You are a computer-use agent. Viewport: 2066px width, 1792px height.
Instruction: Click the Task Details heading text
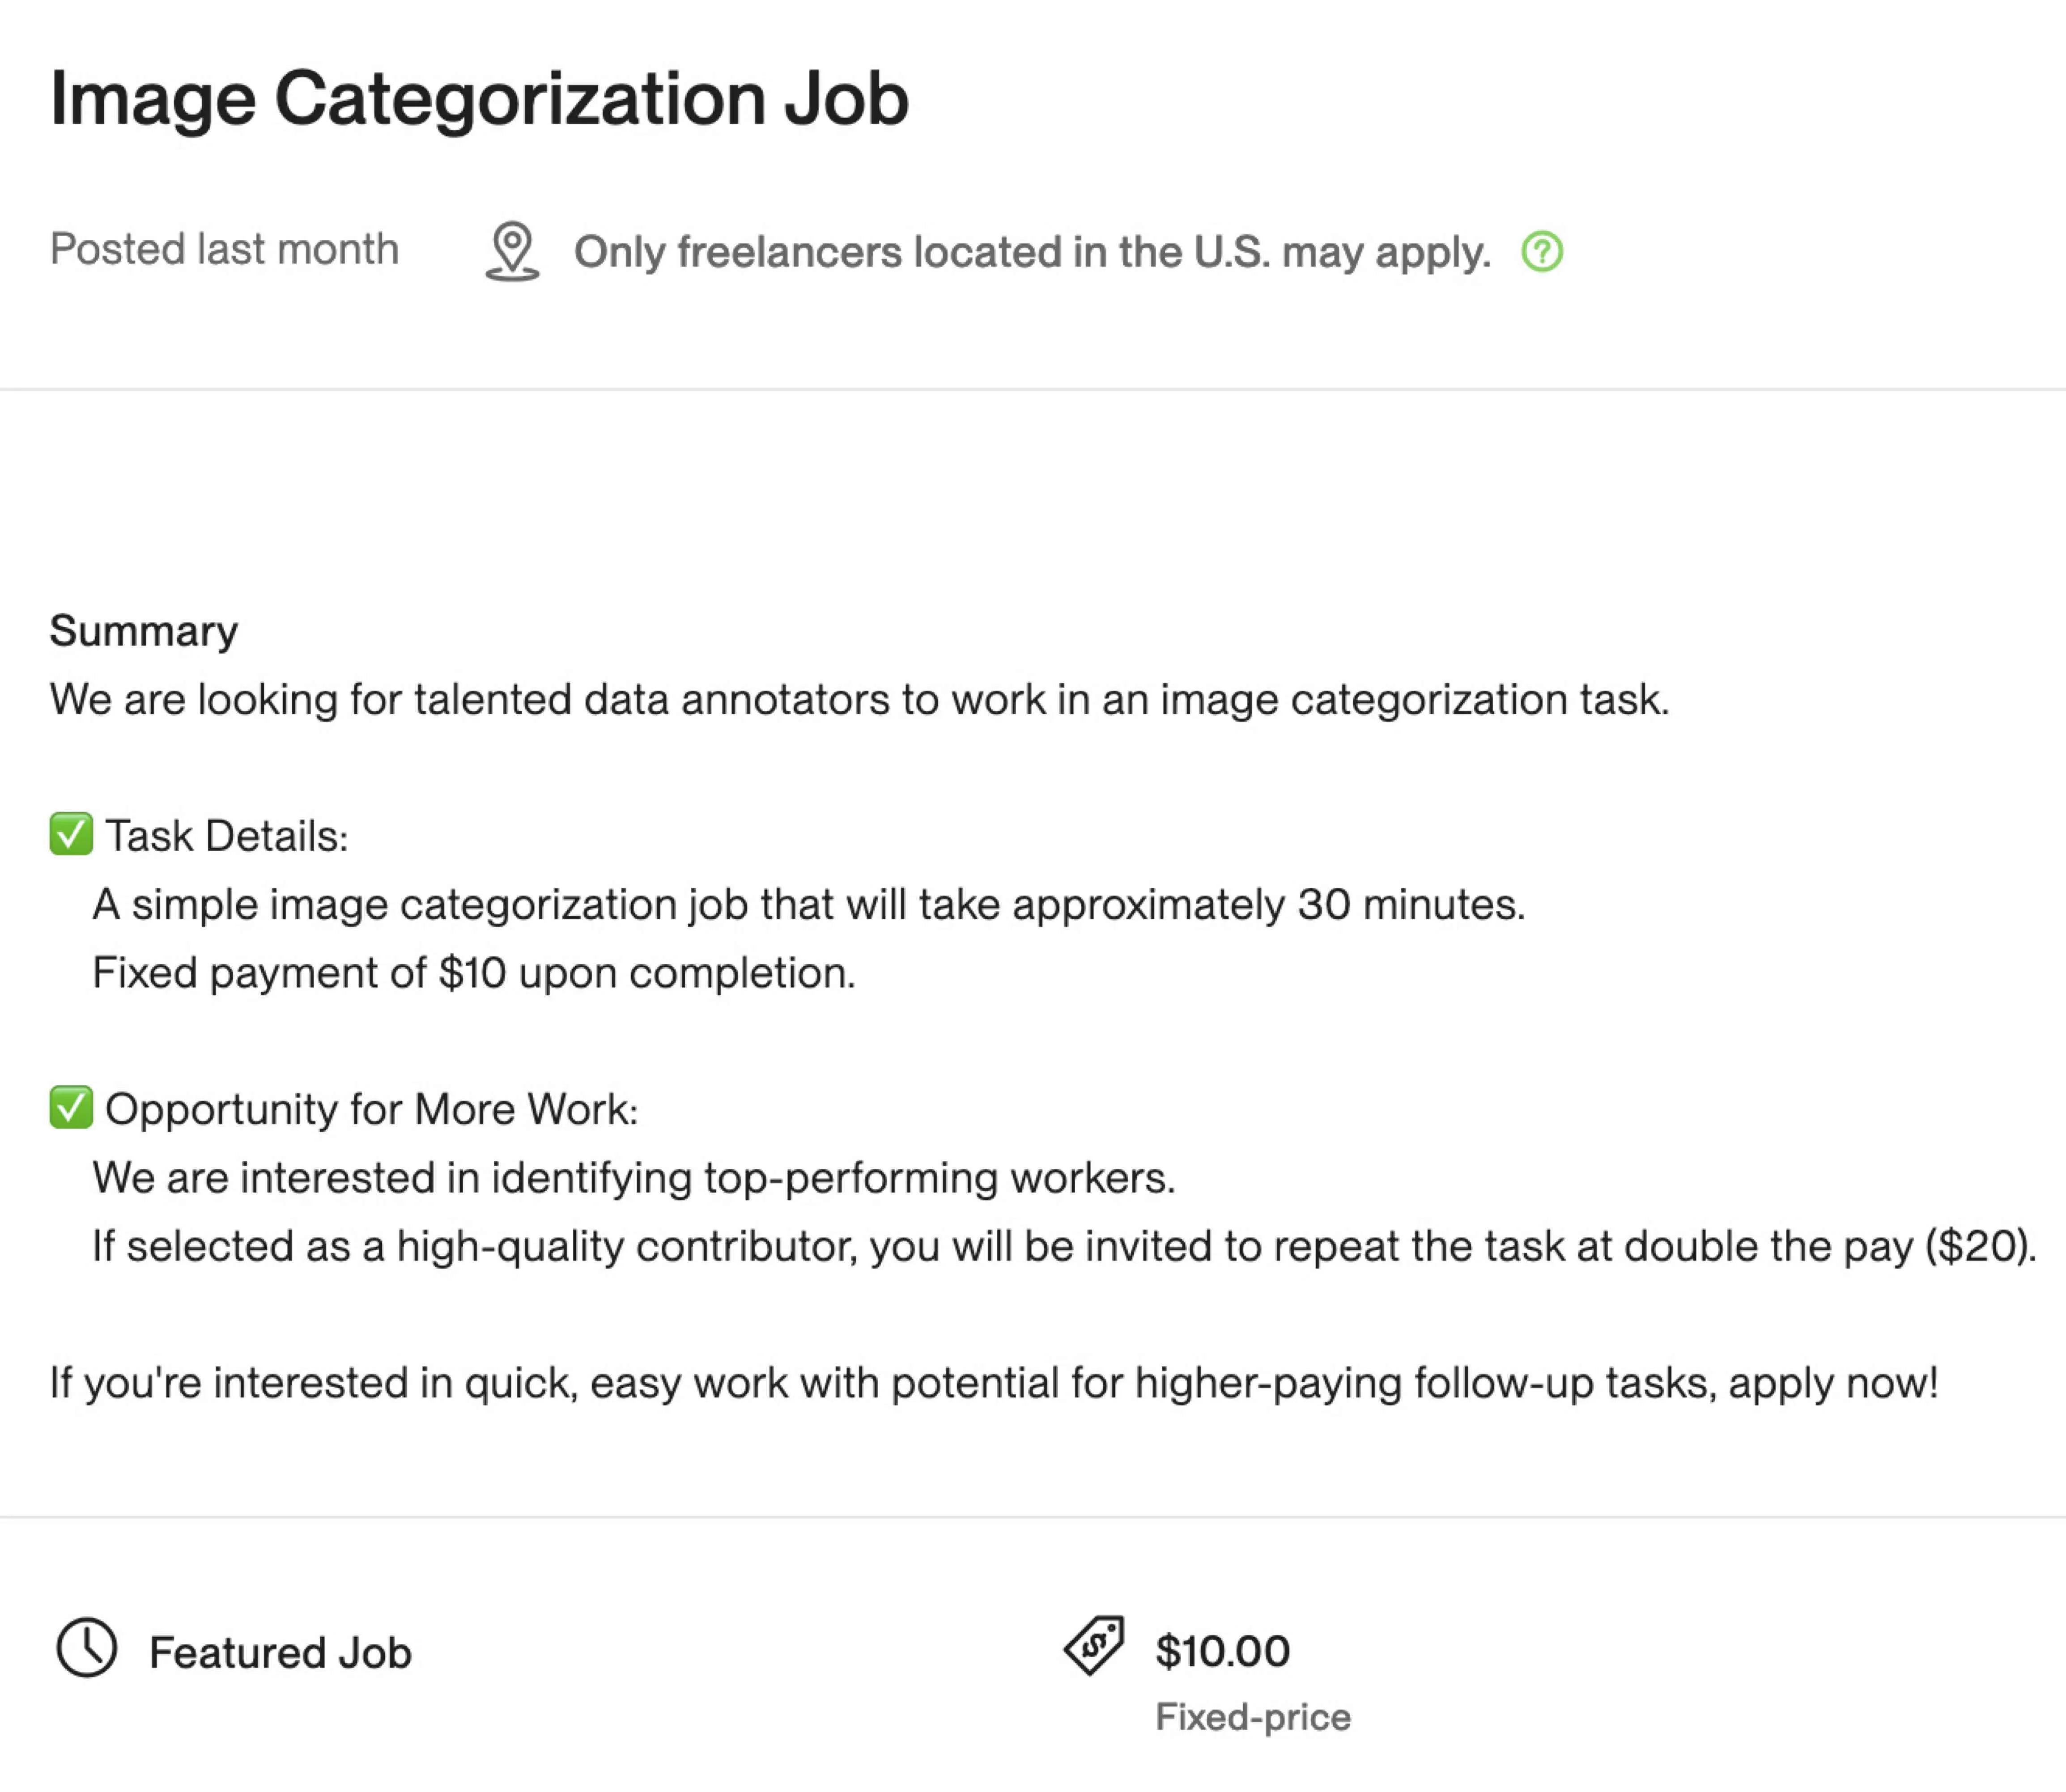[227, 836]
